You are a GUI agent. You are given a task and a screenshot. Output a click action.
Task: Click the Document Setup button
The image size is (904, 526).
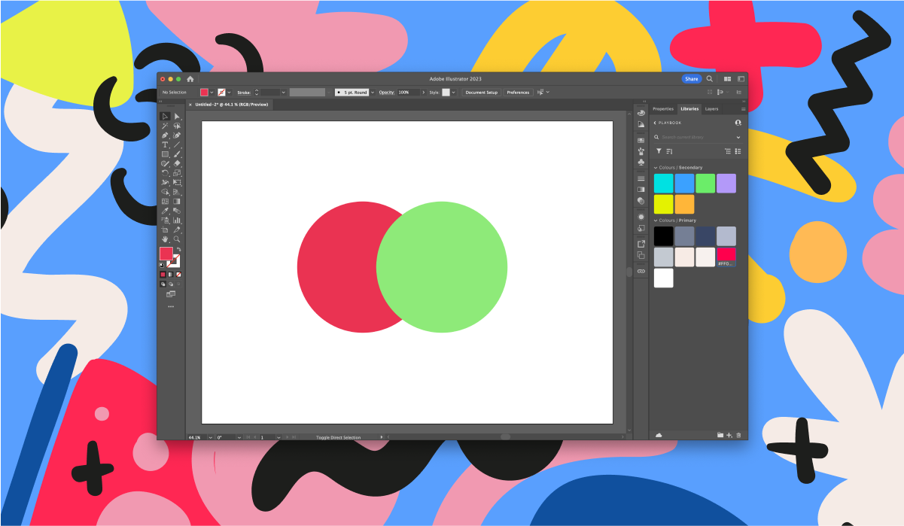tap(480, 92)
